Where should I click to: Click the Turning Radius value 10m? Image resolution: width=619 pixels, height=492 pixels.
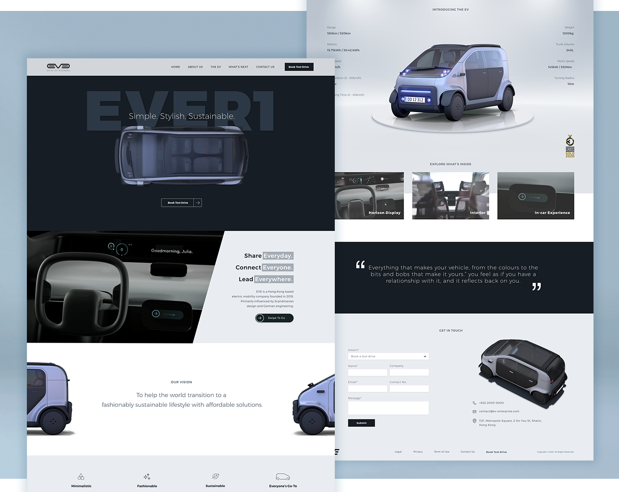click(x=571, y=84)
